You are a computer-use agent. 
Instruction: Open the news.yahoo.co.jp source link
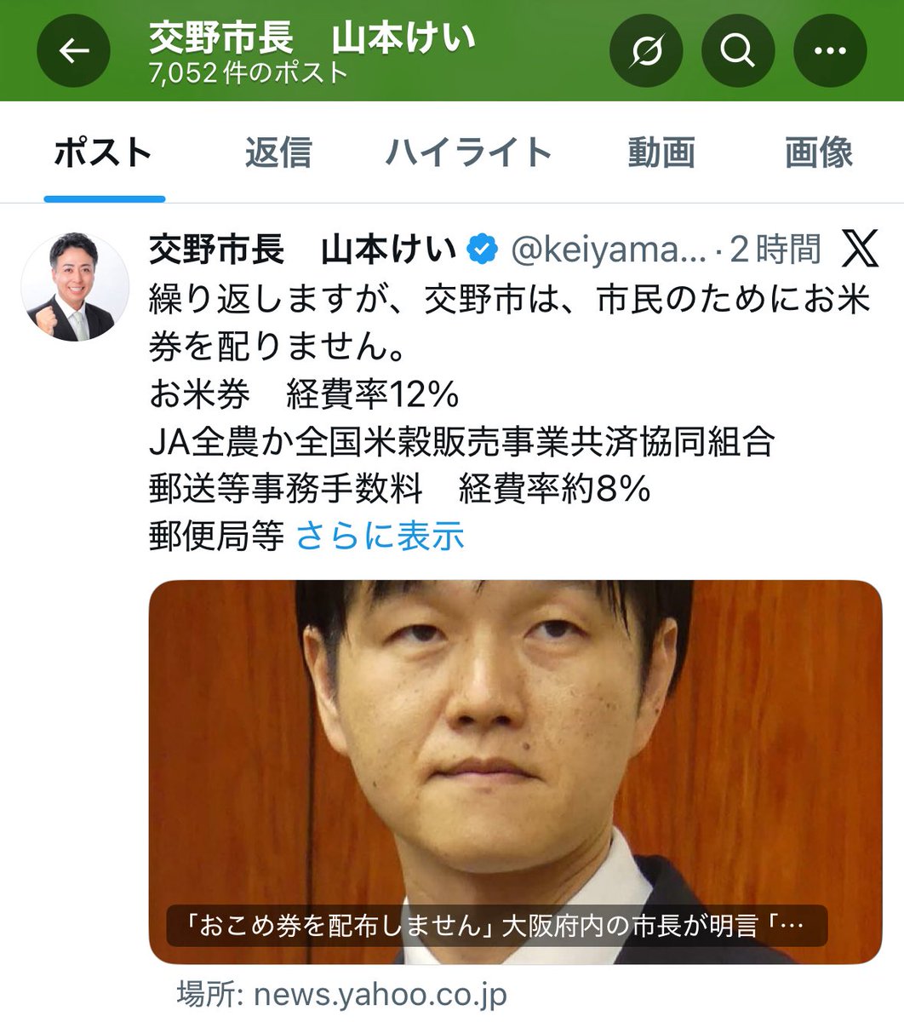[342, 994]
